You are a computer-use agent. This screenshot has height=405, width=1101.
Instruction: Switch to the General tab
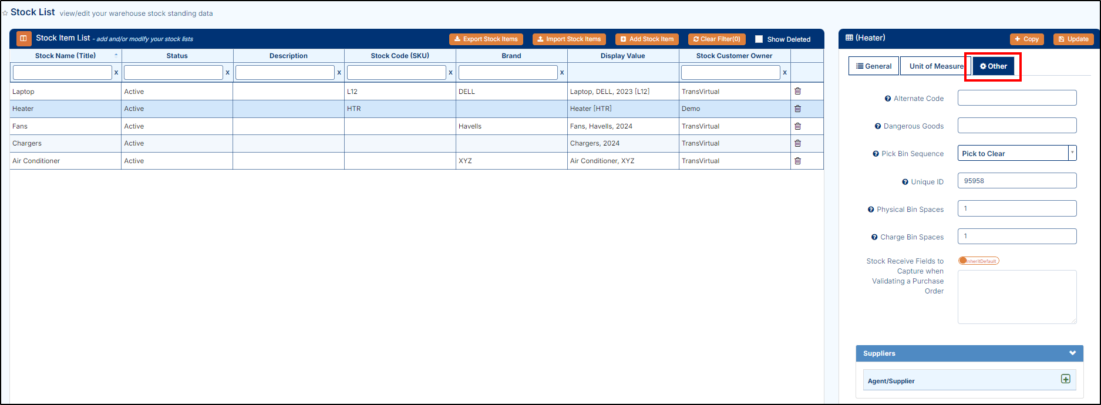coord(874,66)
